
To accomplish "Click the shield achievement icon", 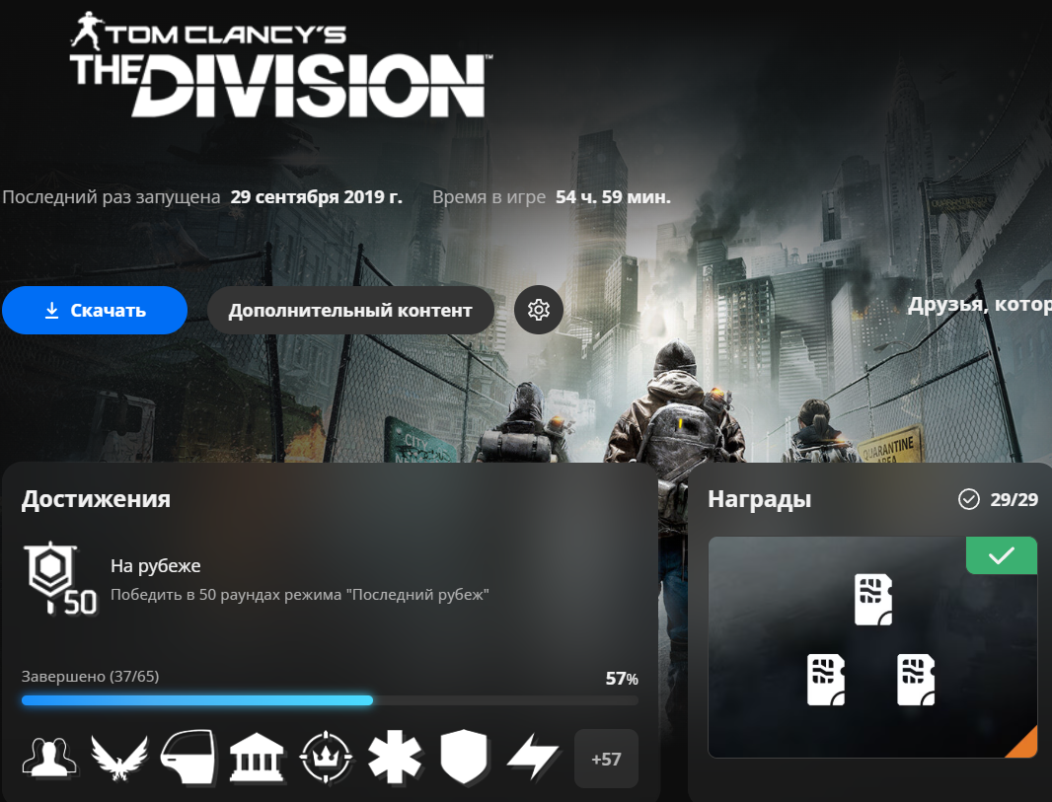I will (x=464, y=758).
